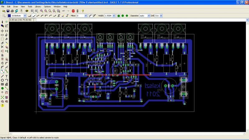The width and height of the screenshot is (249, 140).
Task: Select the Move tool
Action: (x=2, y=31)
